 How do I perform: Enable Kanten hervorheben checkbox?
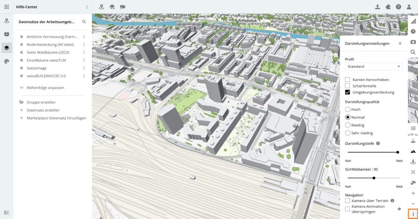pyautogui.click(x=348, y=80)
